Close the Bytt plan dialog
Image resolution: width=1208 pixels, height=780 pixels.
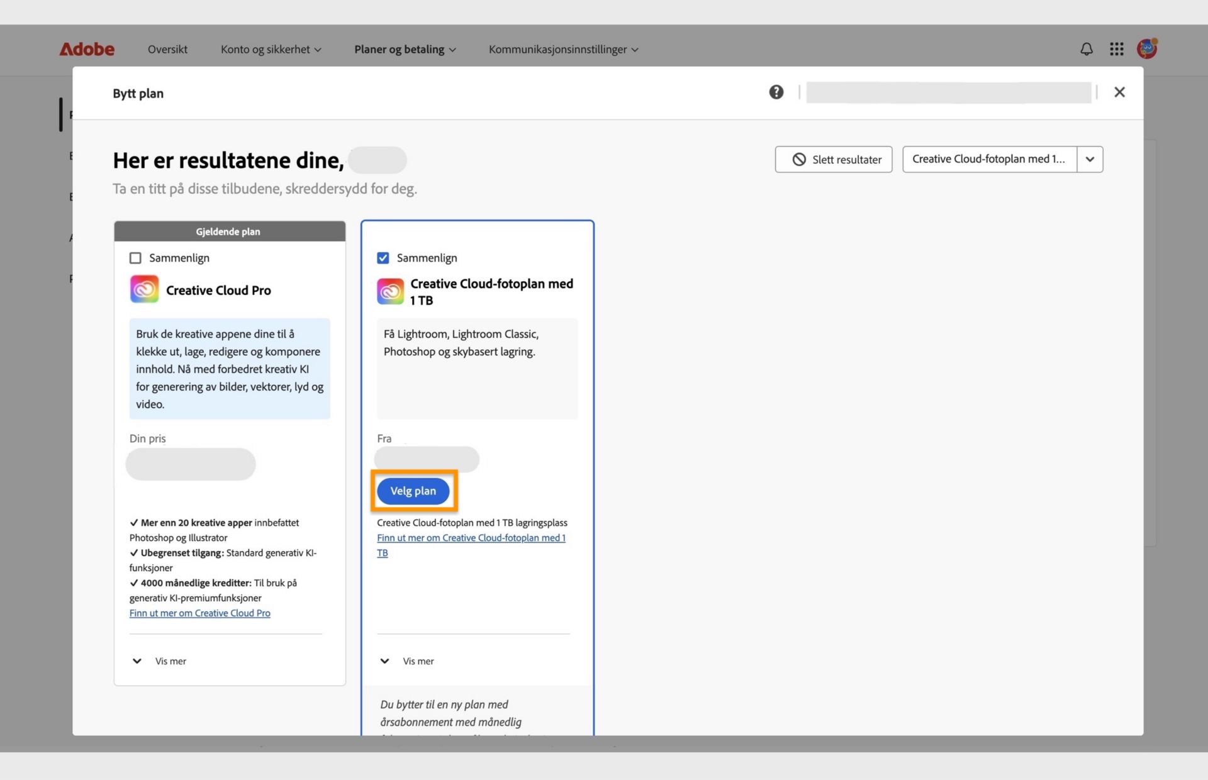(1119, 92)
